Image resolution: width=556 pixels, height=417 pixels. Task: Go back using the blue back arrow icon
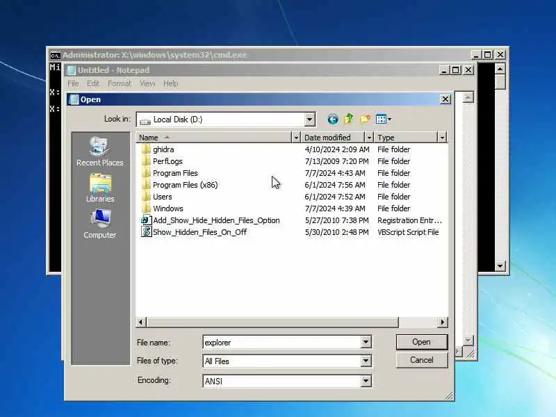(333, 119)
